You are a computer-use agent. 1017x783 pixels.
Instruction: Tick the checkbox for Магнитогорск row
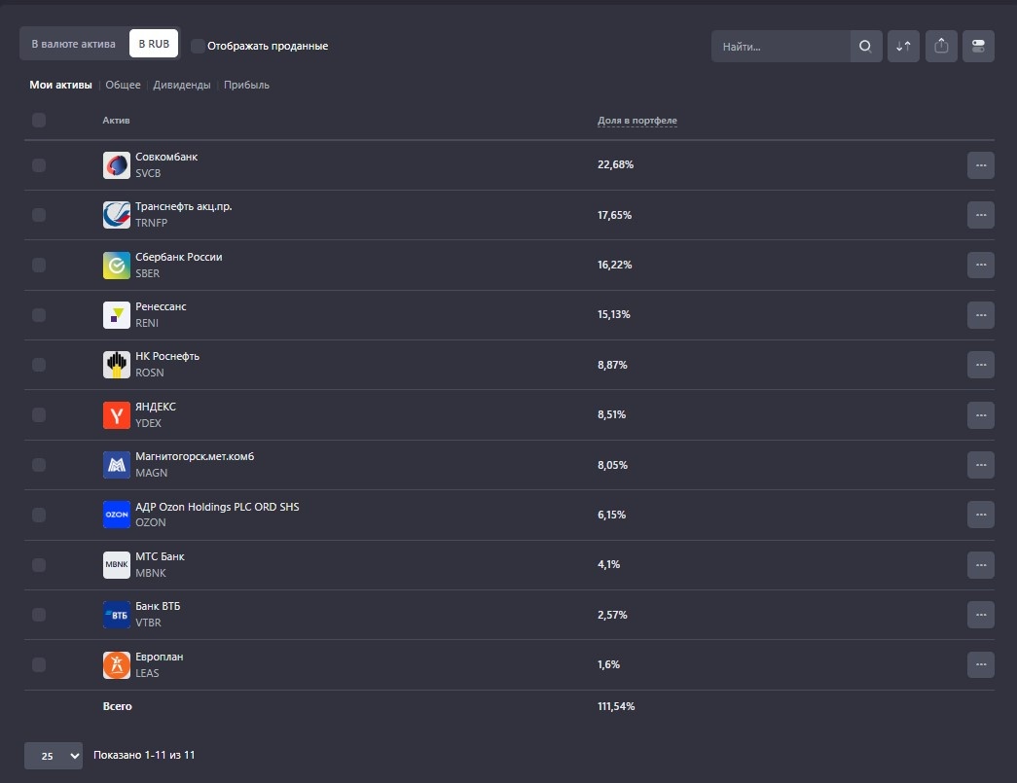pyautogui.click(x=39, y=465)
